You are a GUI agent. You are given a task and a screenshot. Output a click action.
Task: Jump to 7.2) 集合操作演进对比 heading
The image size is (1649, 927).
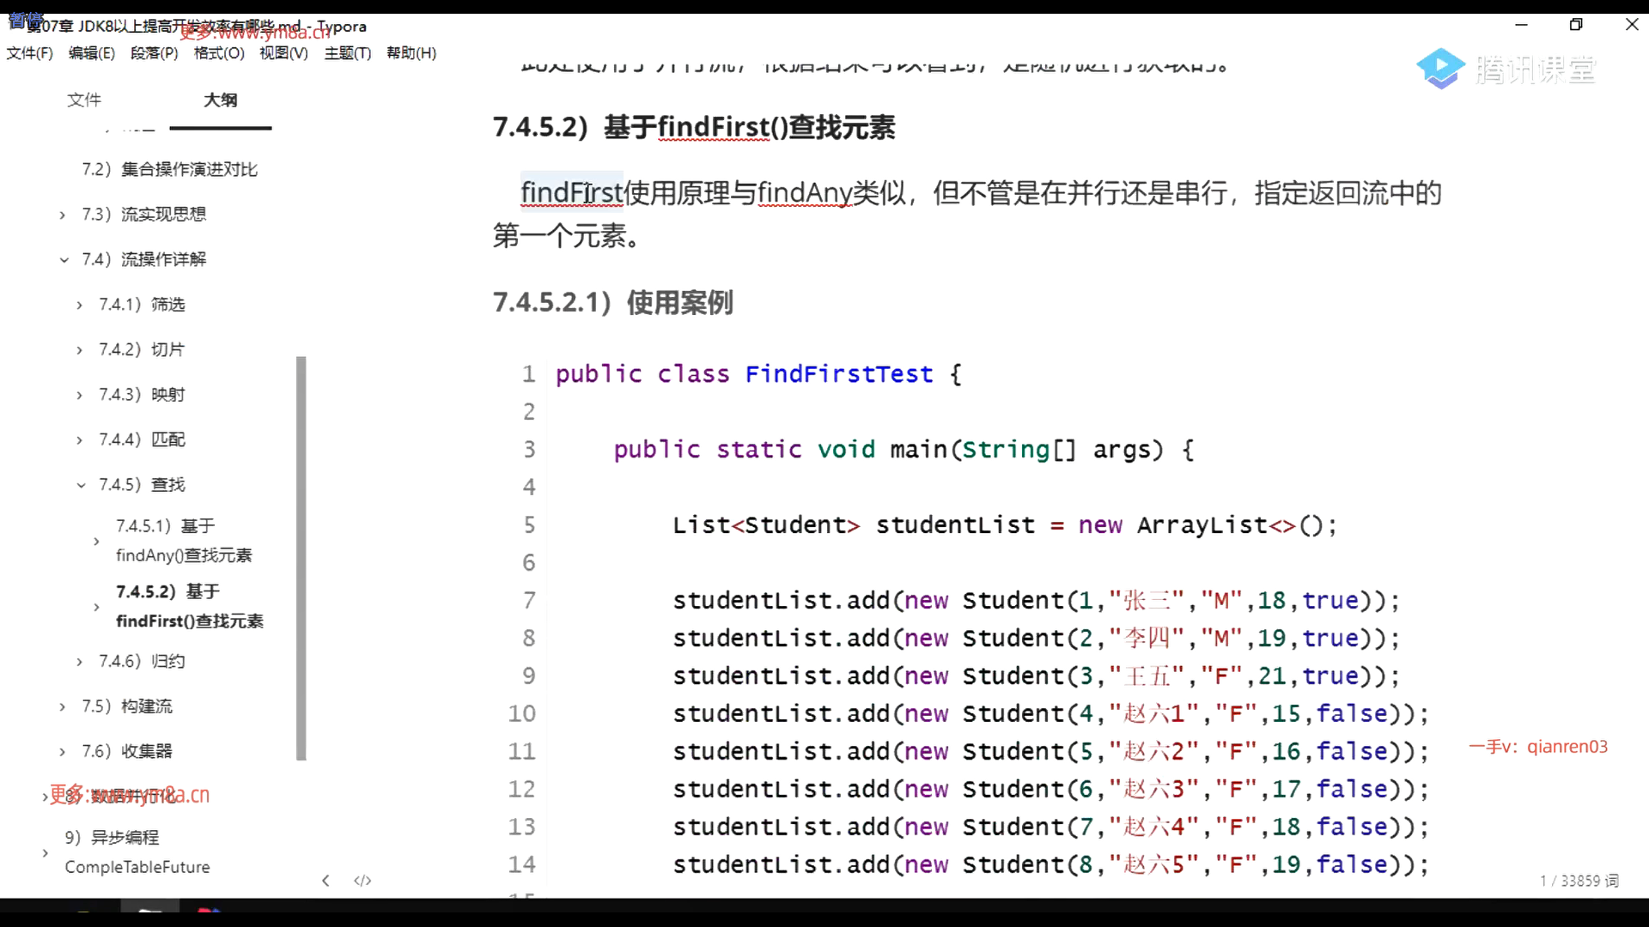click(170, 169)
